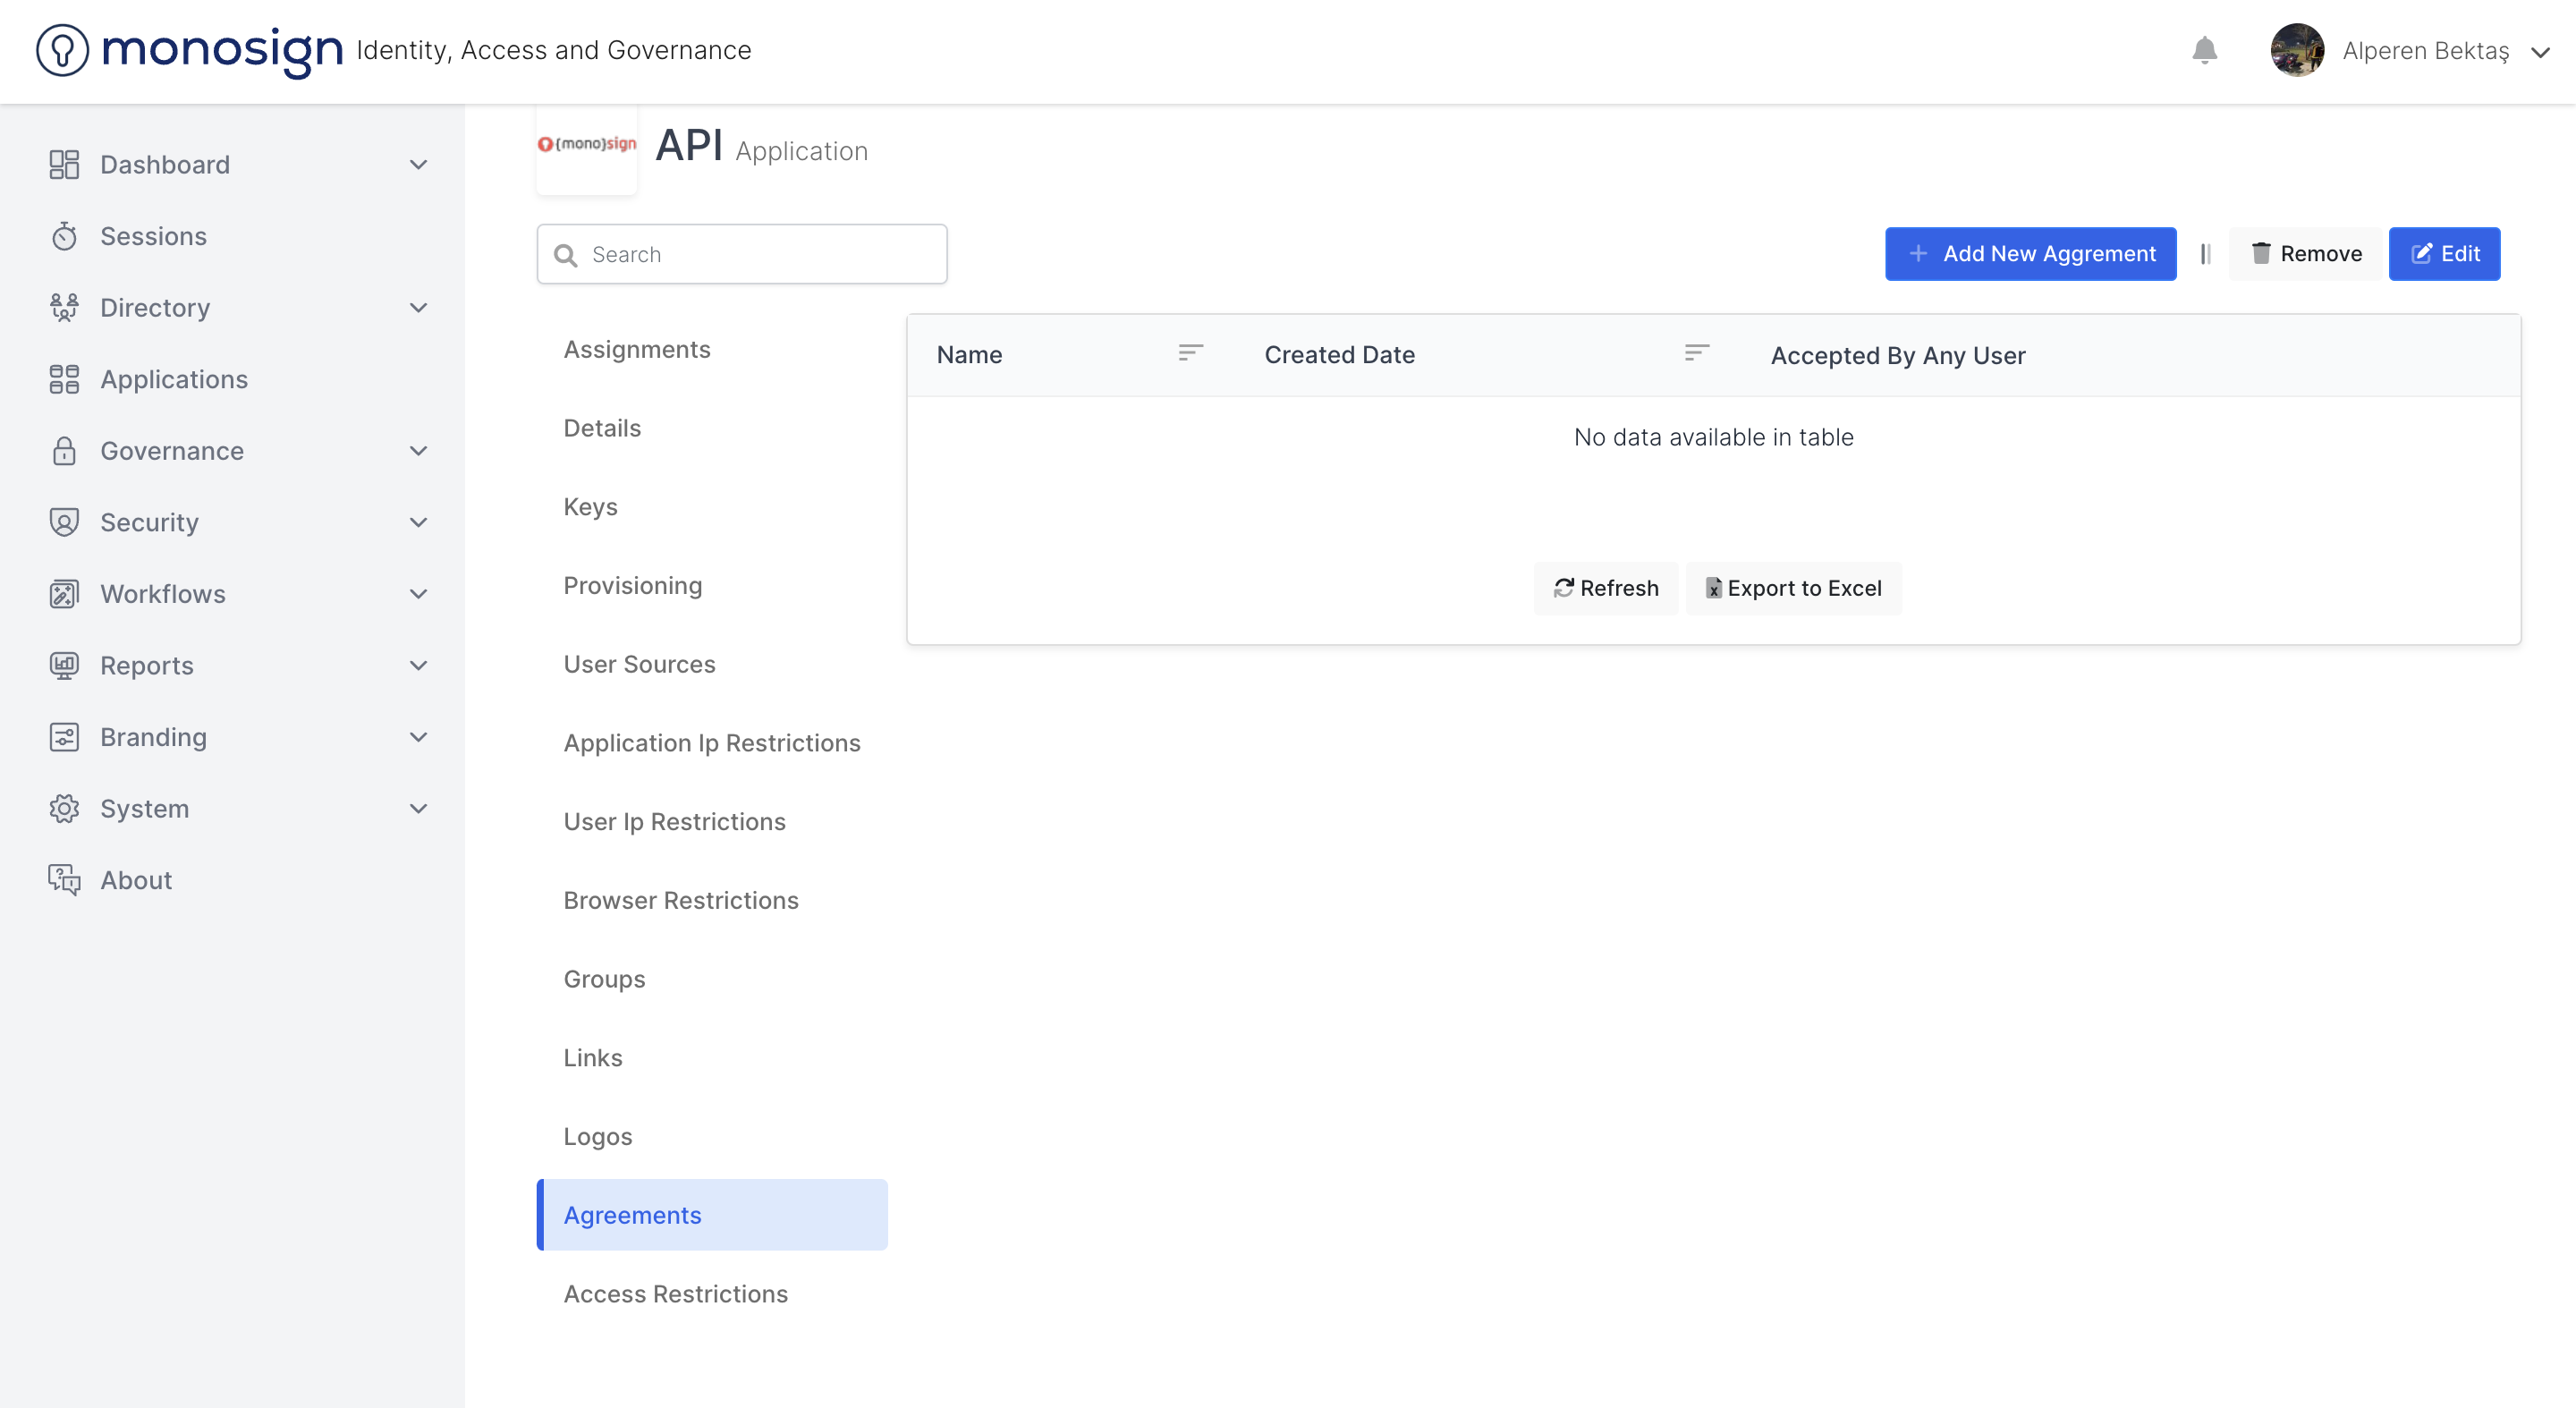
Task: Expand the Workflows menu chevron
Action: 418,594
